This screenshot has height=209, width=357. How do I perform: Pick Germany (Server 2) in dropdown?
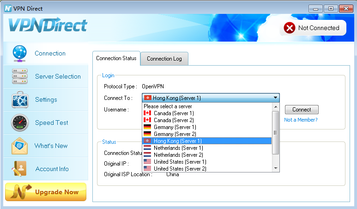coord(207,134)
